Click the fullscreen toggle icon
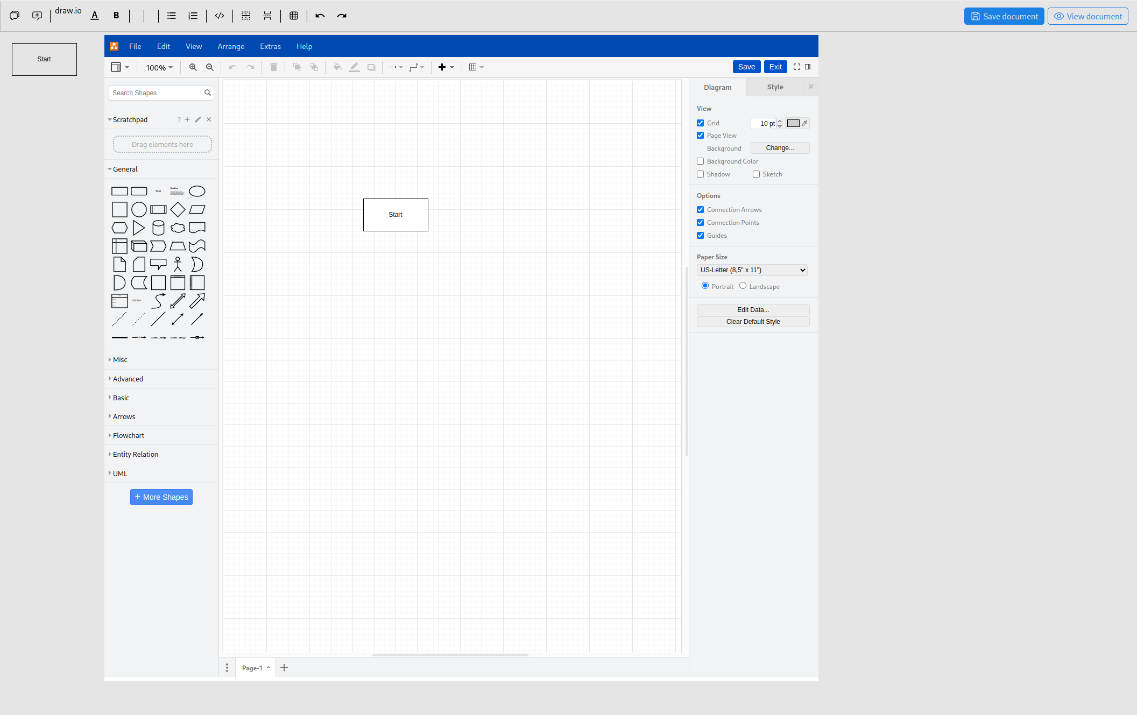1137x715 pixels. click(x=797, y=67)
